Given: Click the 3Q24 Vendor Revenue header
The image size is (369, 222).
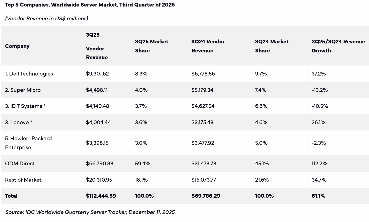Looking at the screenshot, I should [208, 46].
